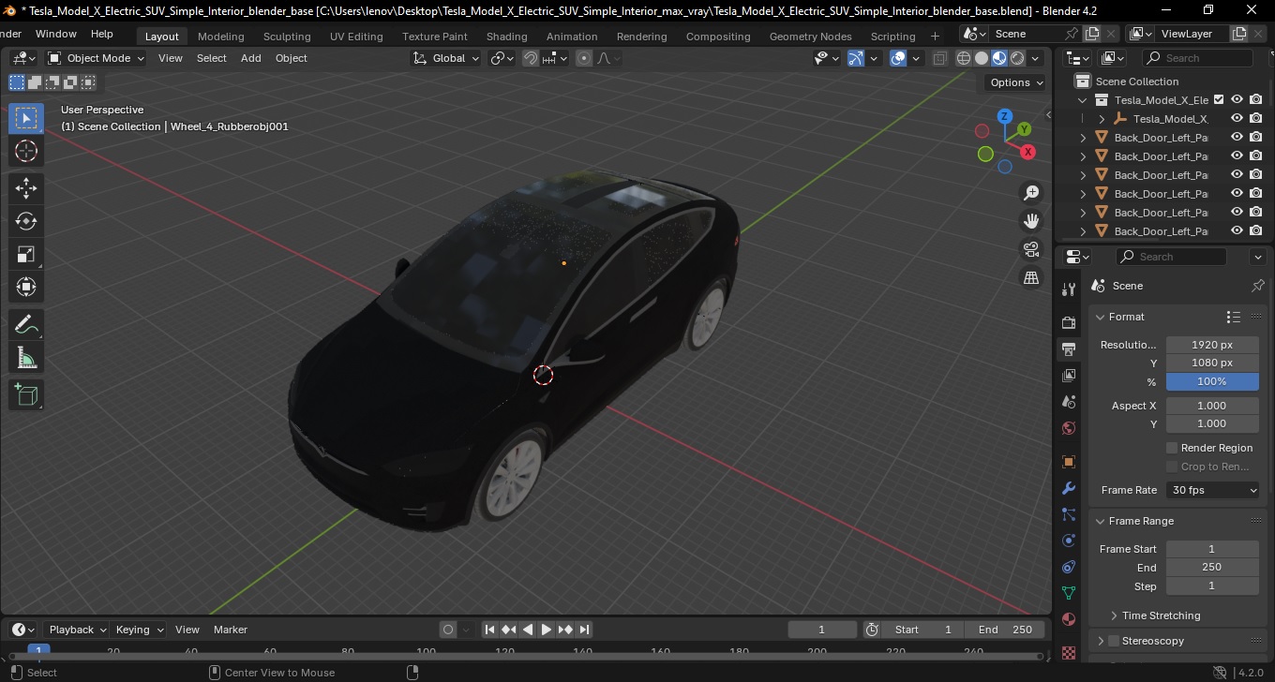Switch to the UV Editing workspace tab
The width and height of the screenshot is (1275, 682).
(x=356, y=37)
